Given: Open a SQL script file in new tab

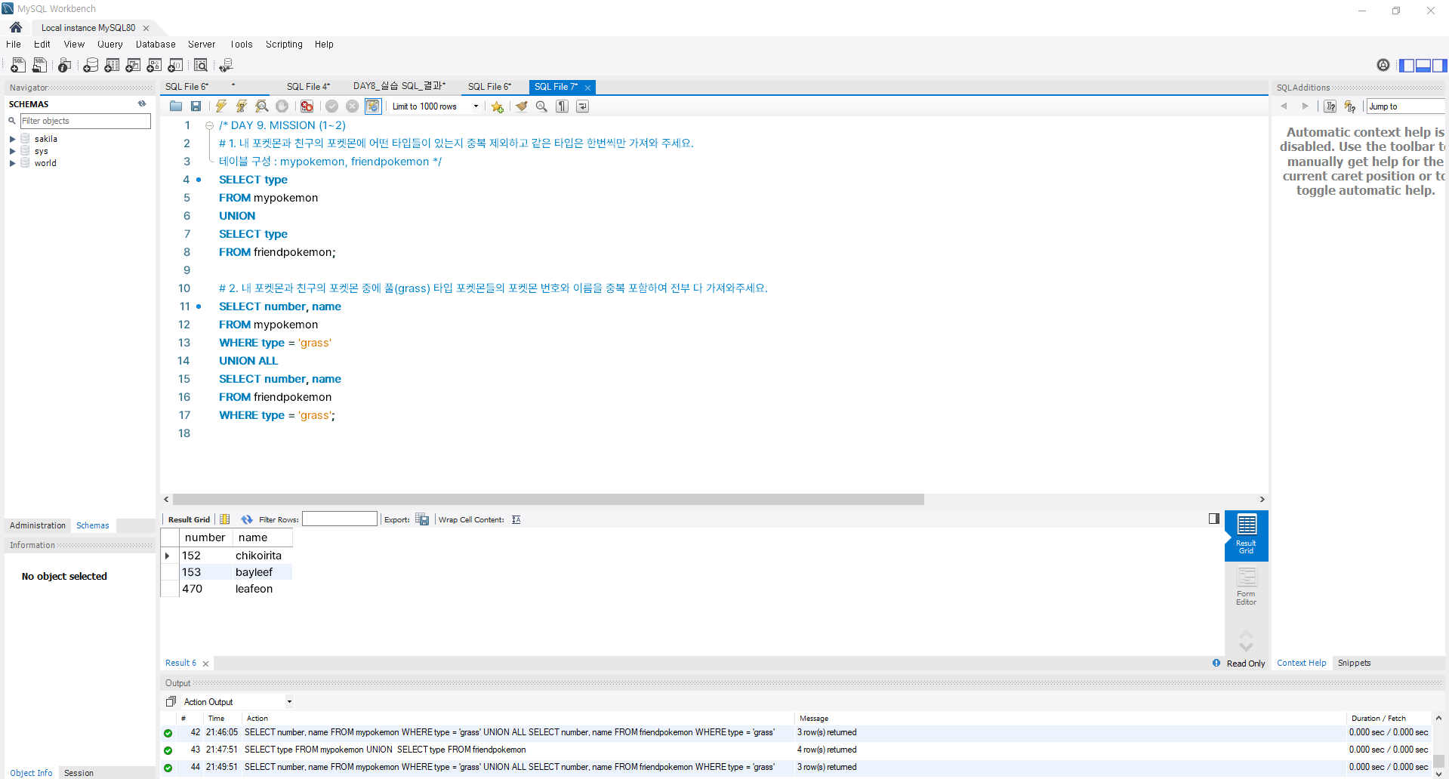Looking at the screenshot, I should (40, 66).
